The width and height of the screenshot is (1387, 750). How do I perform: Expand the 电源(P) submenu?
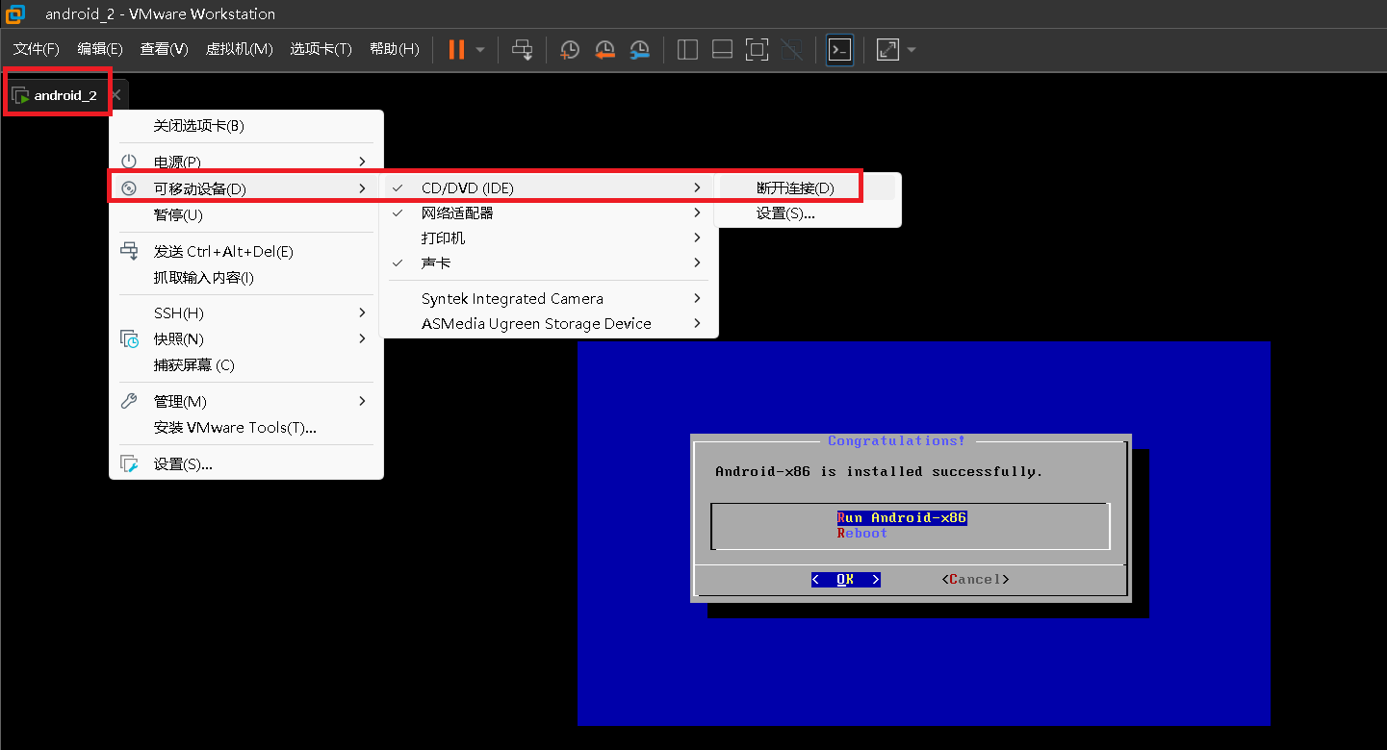click(x=246, y=162)
